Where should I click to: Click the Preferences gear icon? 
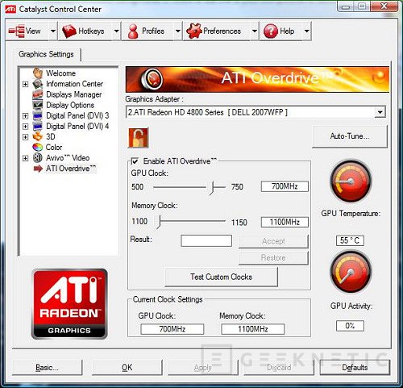(x=194, y=31)
